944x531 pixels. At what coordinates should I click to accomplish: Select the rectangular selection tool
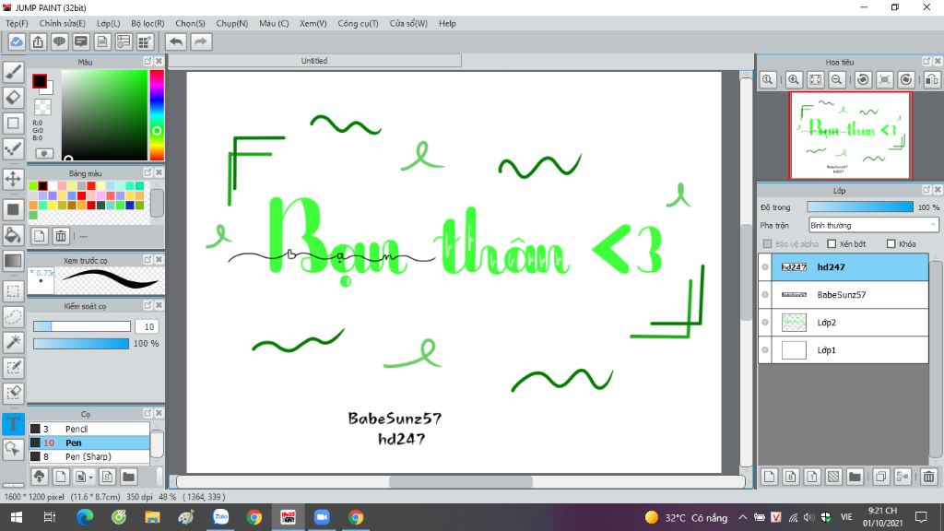(13, 290)
